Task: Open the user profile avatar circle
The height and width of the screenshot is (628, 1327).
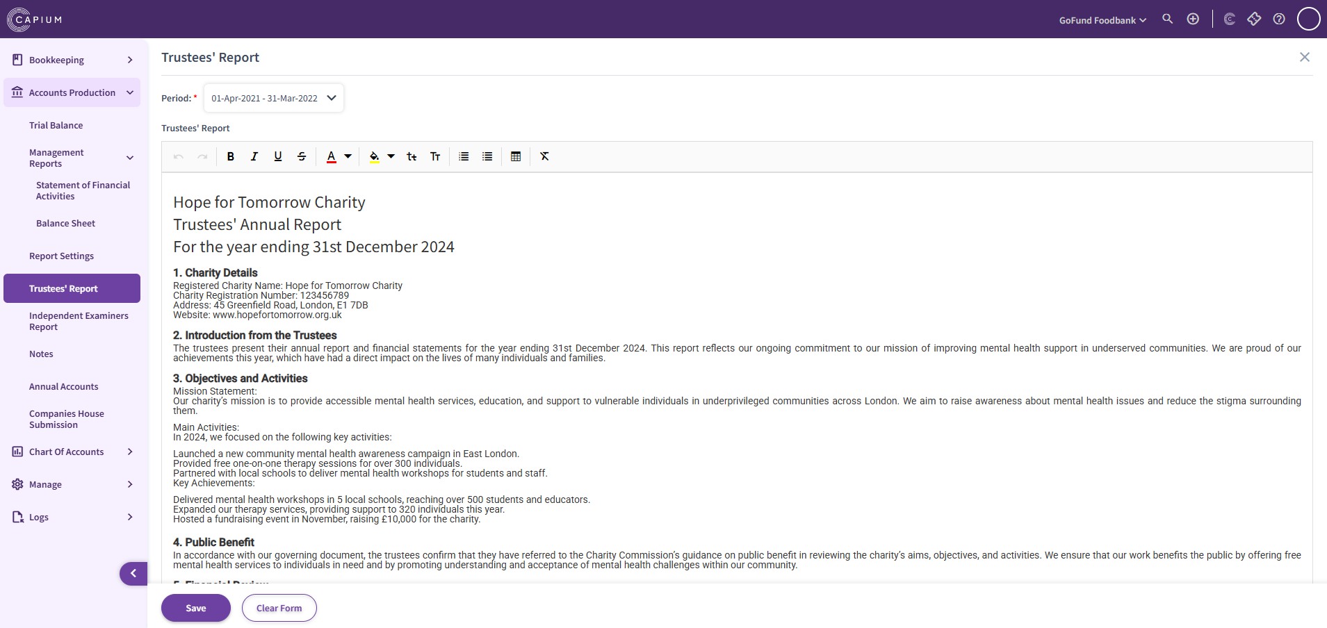Action: coord(1309,19)
